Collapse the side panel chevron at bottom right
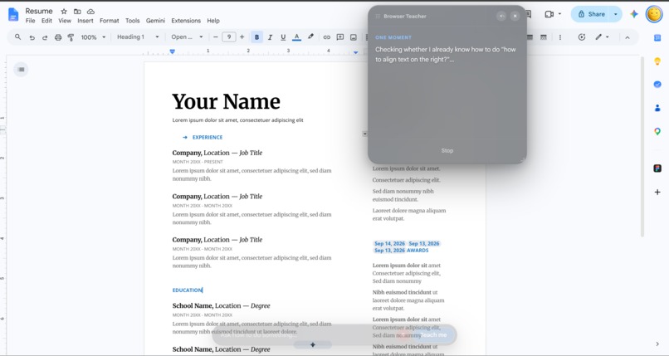The height and width of the screenshot is (356, 669). [x=657, y=344]
